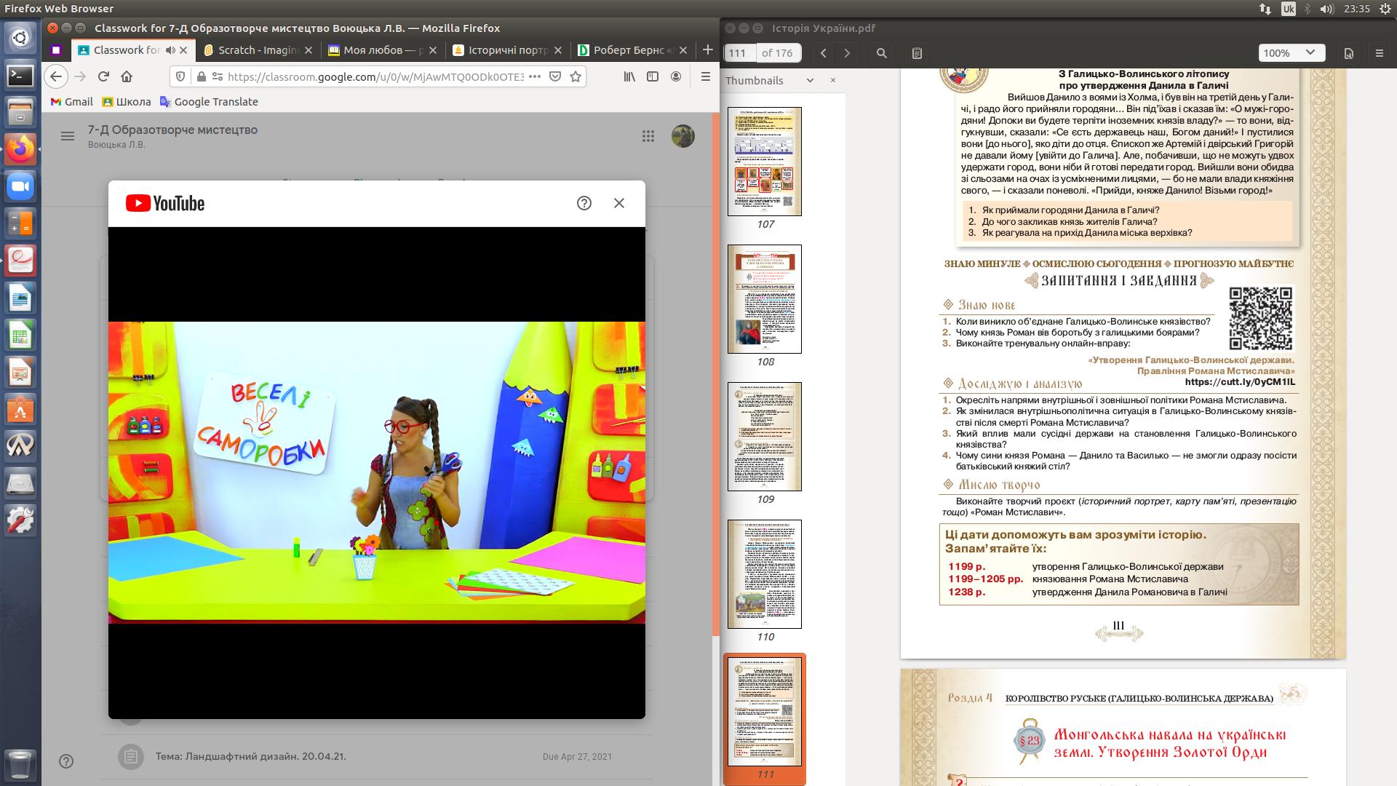Image resolution: width=1397 pixels, height=786 pixels.
Task: Go to next PDF page
Action: point(847,53)
